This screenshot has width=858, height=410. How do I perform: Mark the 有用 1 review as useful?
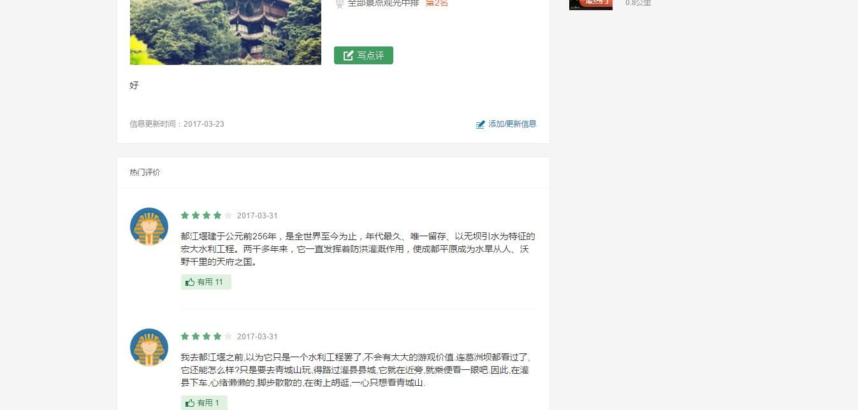(x=204, y=403)
